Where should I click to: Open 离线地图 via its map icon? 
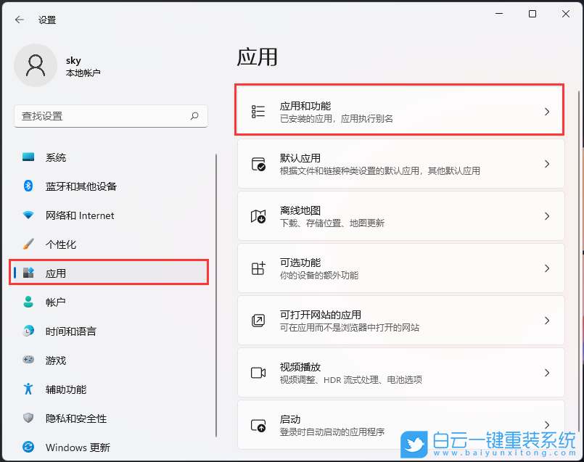click(x=258, y=215)
